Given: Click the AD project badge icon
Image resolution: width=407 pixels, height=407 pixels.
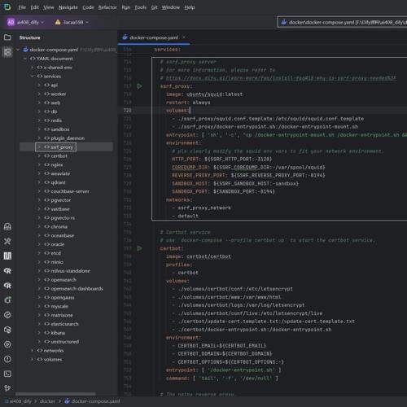Looking at the screenshot, I should click(x=11, y=22).
